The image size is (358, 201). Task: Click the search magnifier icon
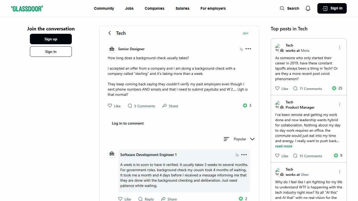click(x=282, y=8)
